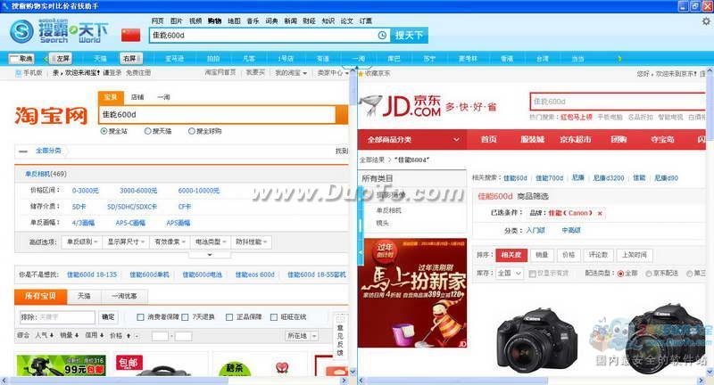Click 确定 button next to exclude field
This screenshot has height=385, width=714.
(108, 316)
